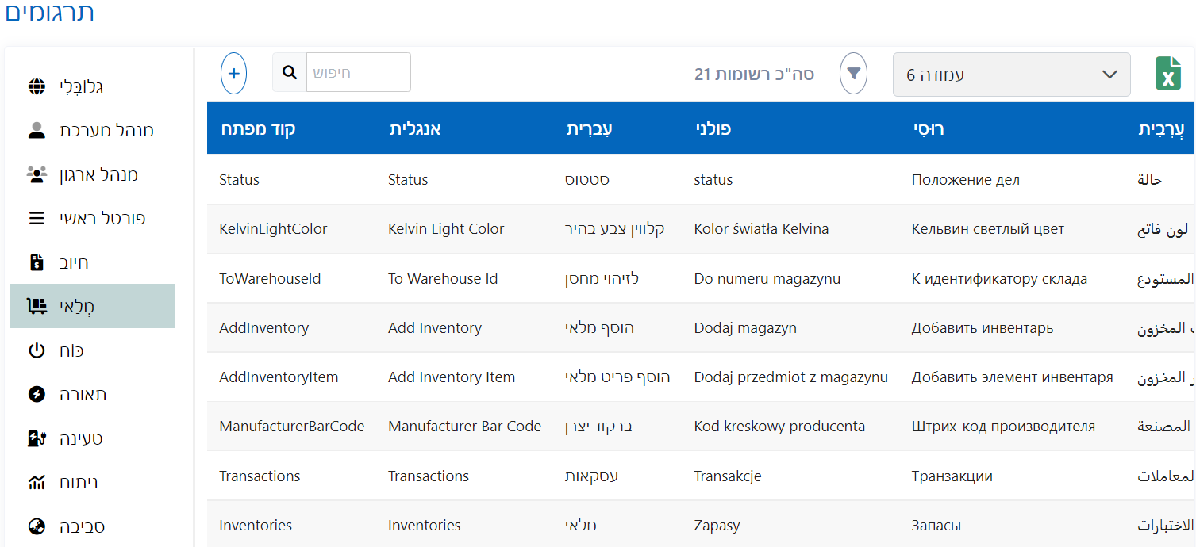Viewport: 1196px width, 547px height.
Task: Click the plus add-record button
Action: [x=234, y=74]
